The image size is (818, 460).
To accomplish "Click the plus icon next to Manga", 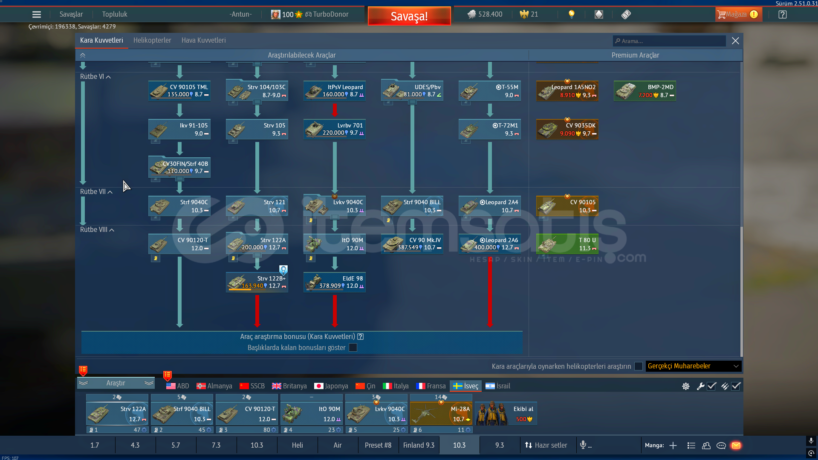I will (673, 446).
